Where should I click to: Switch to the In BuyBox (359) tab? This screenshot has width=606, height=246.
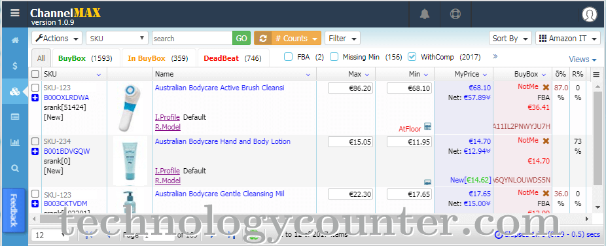click(x=158, y=58)
